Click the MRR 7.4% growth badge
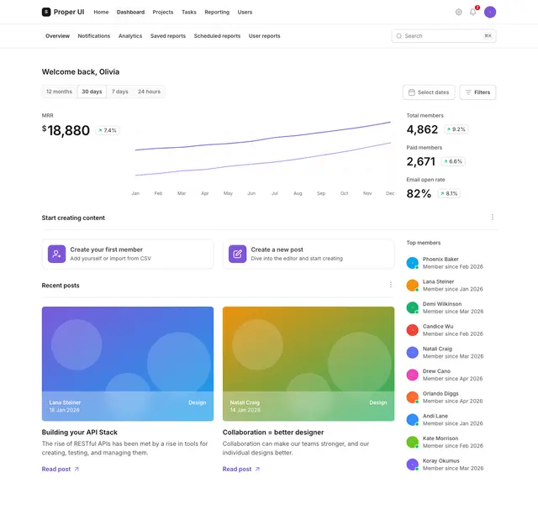This screenshot has width=538, height=509. pyautogui.click(x=108, y=130)
